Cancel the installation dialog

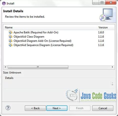coord(103,108)
